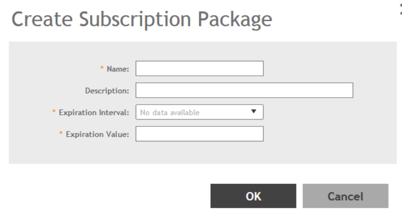Cancel the subscription package creation
402x212 pixels.
click(x=345, y=196)
